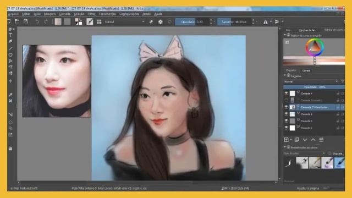Screen dimensions: 352x198
Task: Open the Ajuda menu
Action: tap(158, 14)
